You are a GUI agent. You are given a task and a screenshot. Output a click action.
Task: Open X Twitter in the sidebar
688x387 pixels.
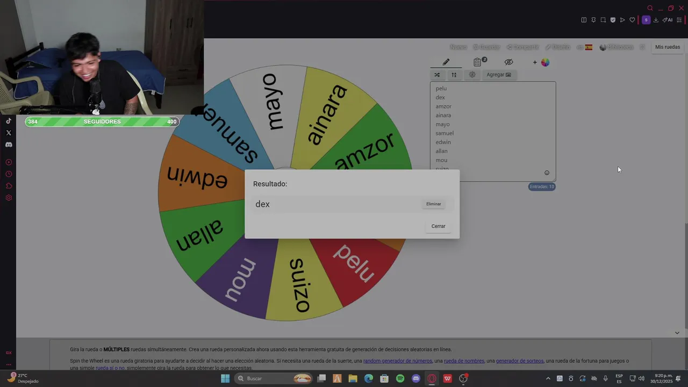[x=9, y=133]
